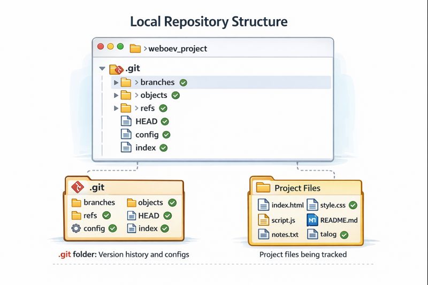Click the red git diamond in .git card header

[x=78, y=187]
